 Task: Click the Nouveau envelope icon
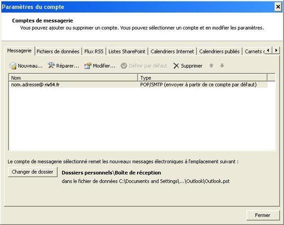click(13, 66)
